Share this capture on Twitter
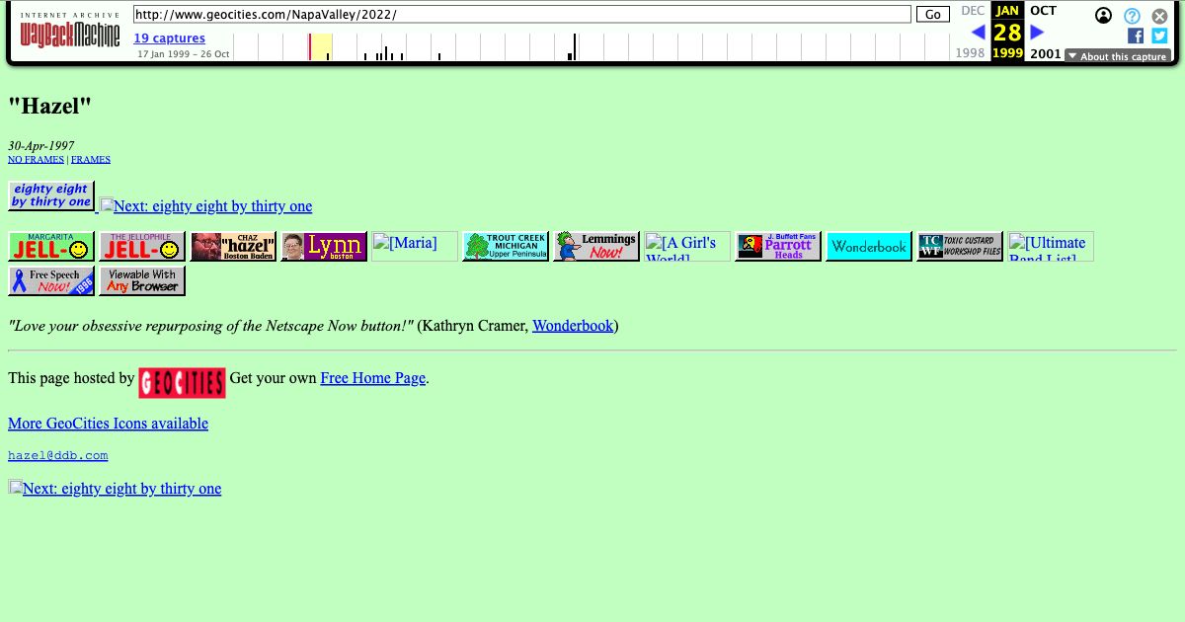This screenshot has height=622, width=1185. pyautogui.click(x=1158, y=36)
